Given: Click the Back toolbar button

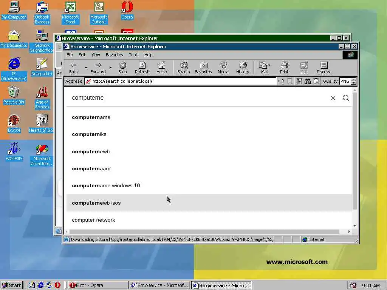Looking at the screenshot, I should tap(73, 68).
